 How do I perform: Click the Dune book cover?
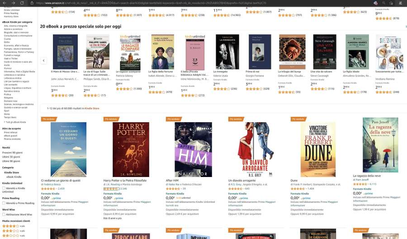tap(318, 150)
